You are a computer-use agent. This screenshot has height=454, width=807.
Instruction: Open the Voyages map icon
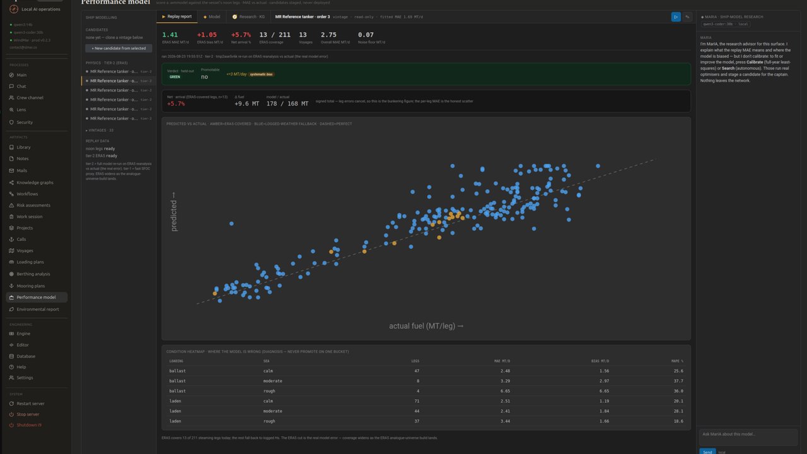coord(11,250)
